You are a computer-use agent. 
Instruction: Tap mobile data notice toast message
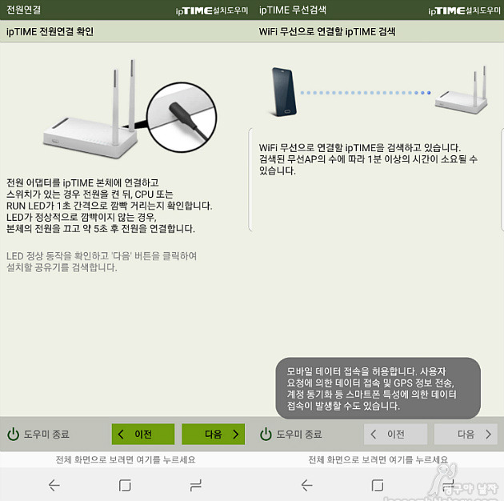(x=378, y=388)
